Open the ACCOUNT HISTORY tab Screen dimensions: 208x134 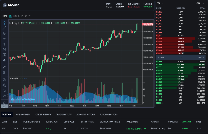(85, 115)
